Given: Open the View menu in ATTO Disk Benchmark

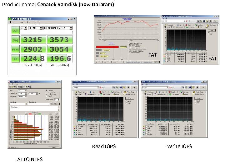Looking at the screenshot, I should coord(13,84).
